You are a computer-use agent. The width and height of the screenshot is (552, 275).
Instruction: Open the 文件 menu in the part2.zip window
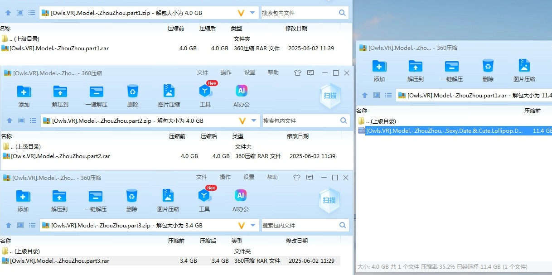pos(203,72)
